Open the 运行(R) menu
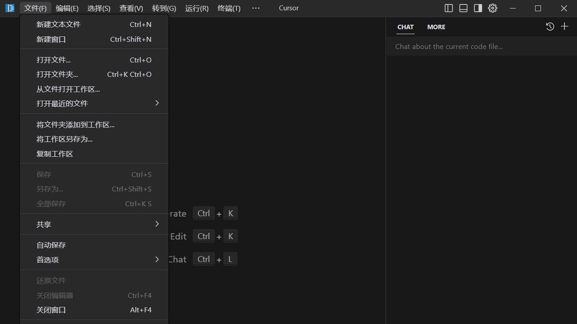Screen dimensions: 577x324 click(x=197, y=8)
